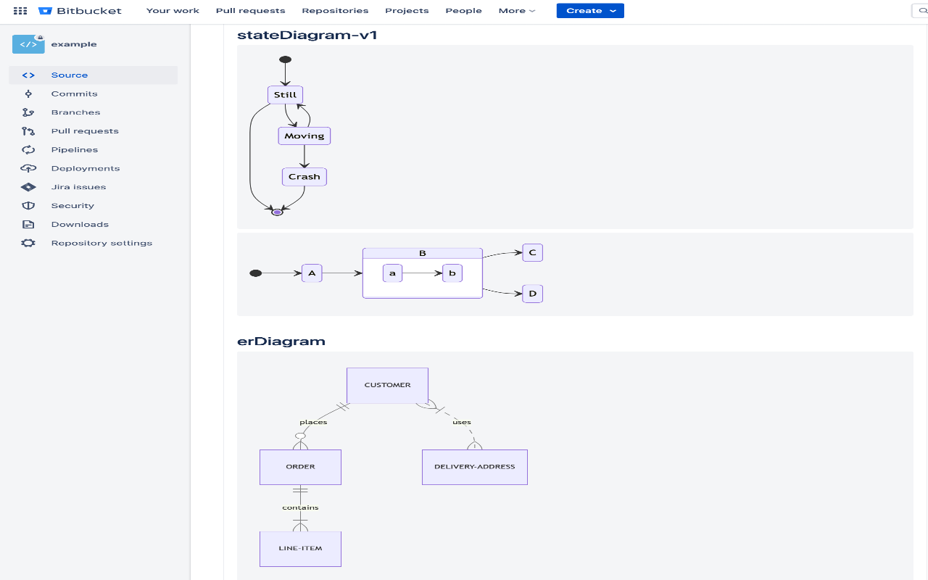Click the Source code icon in sidebar
The width and height of the screenshot is (928, 580).
(28, 75)
